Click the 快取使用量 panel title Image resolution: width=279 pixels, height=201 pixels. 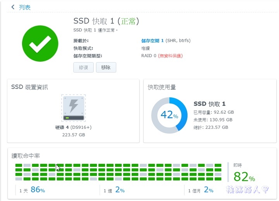pos(162,87)
